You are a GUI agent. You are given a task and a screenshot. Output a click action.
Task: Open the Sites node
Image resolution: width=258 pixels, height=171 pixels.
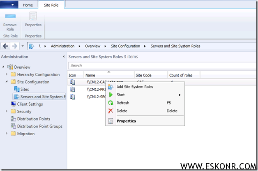click(25, 89)
